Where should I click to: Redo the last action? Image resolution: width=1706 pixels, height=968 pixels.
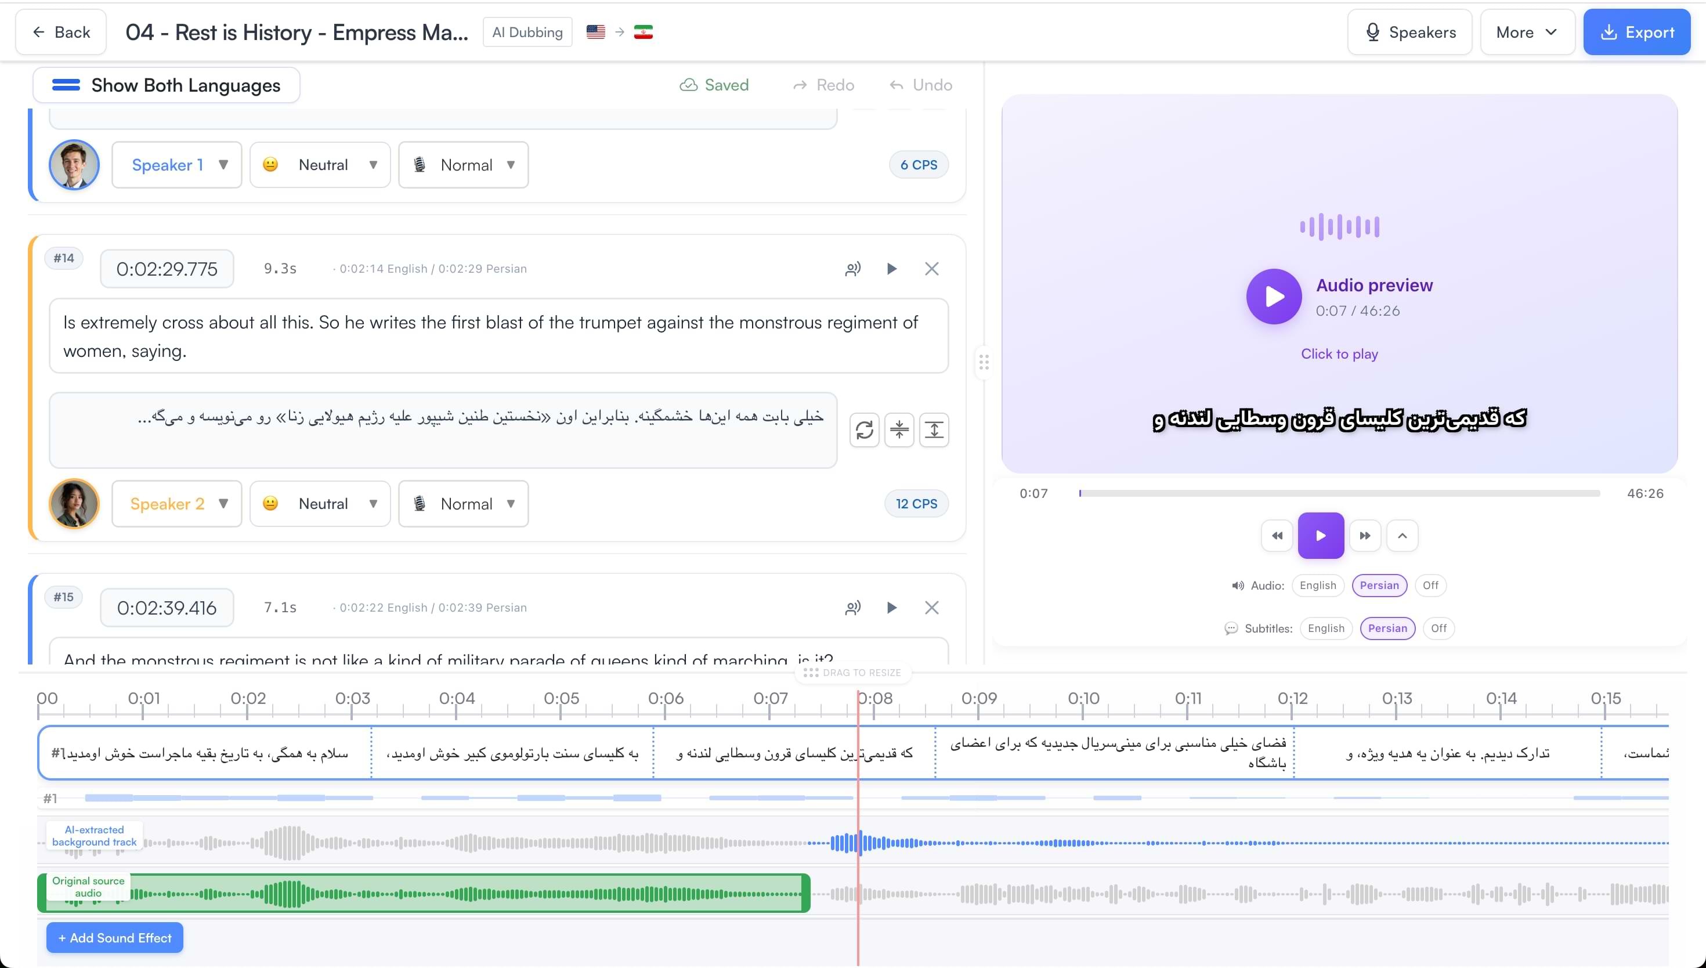(823, 85)
